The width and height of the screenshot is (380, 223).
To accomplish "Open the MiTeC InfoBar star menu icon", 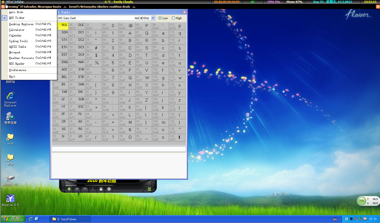I will pyautogui.click(x=3, y=2).
